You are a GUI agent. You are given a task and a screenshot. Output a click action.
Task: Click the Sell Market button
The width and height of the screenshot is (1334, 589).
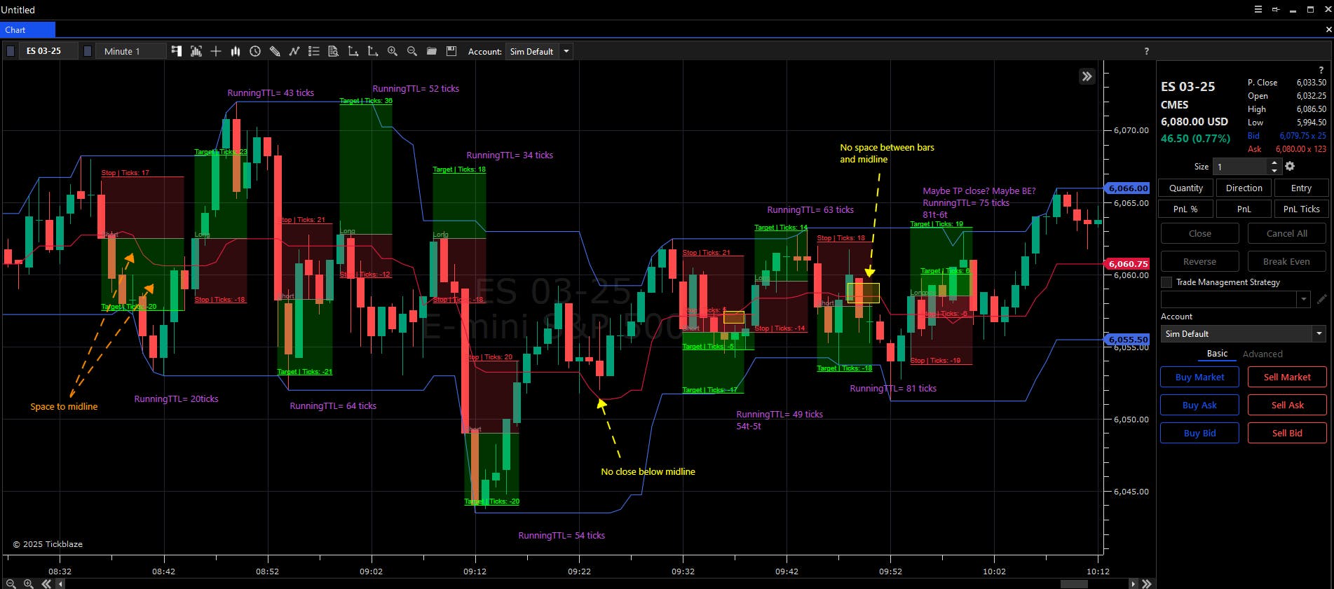tap(1287, 377)
